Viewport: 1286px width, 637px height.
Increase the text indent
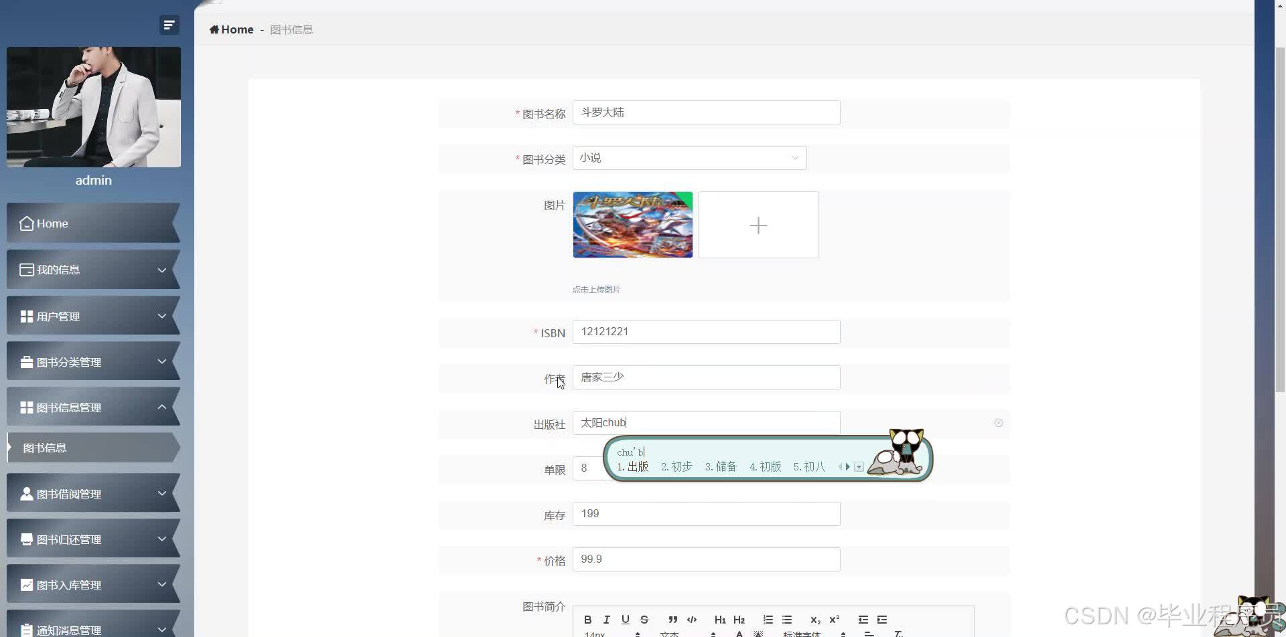[881, 620]
